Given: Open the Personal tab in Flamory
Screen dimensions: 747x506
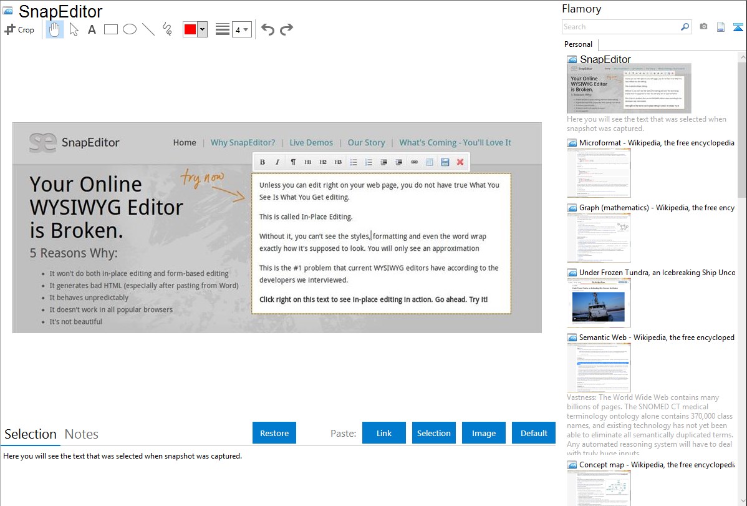Looking at the screenshot, I should coord(578,44).
